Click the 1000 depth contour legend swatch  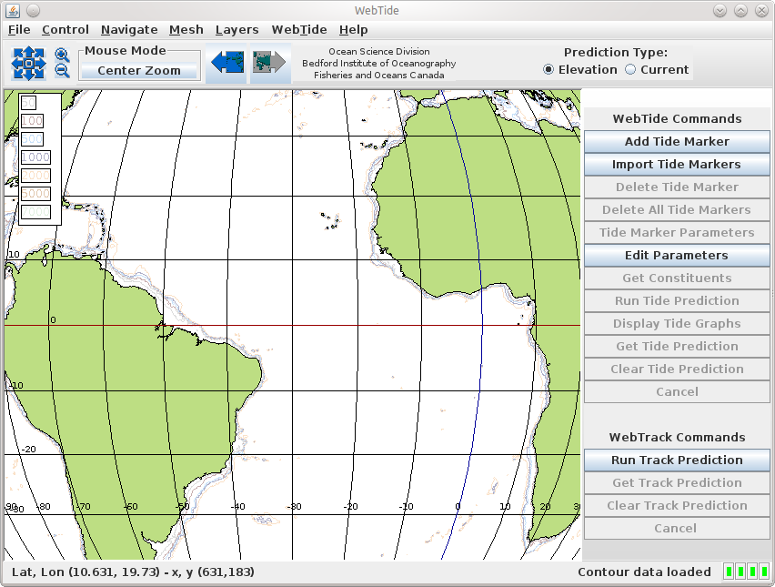pos(35,157)
